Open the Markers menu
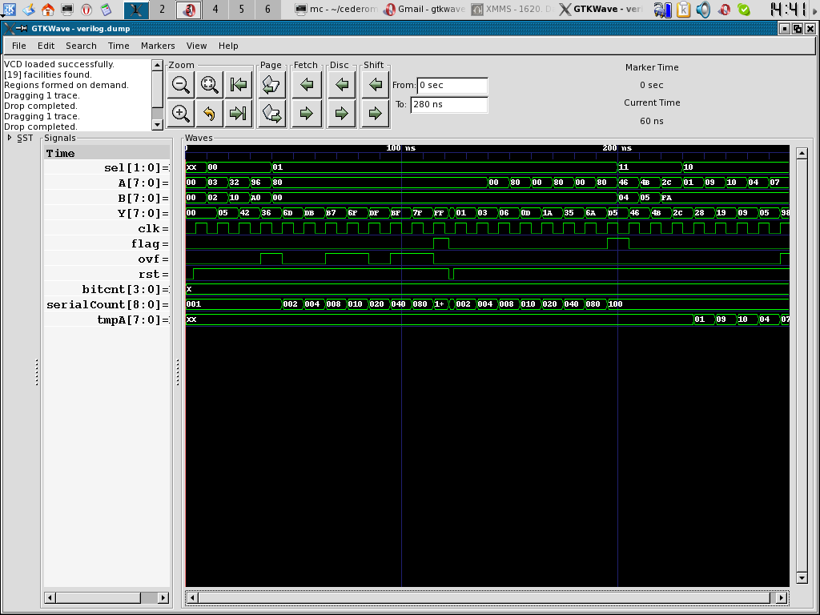 (158, 46)
